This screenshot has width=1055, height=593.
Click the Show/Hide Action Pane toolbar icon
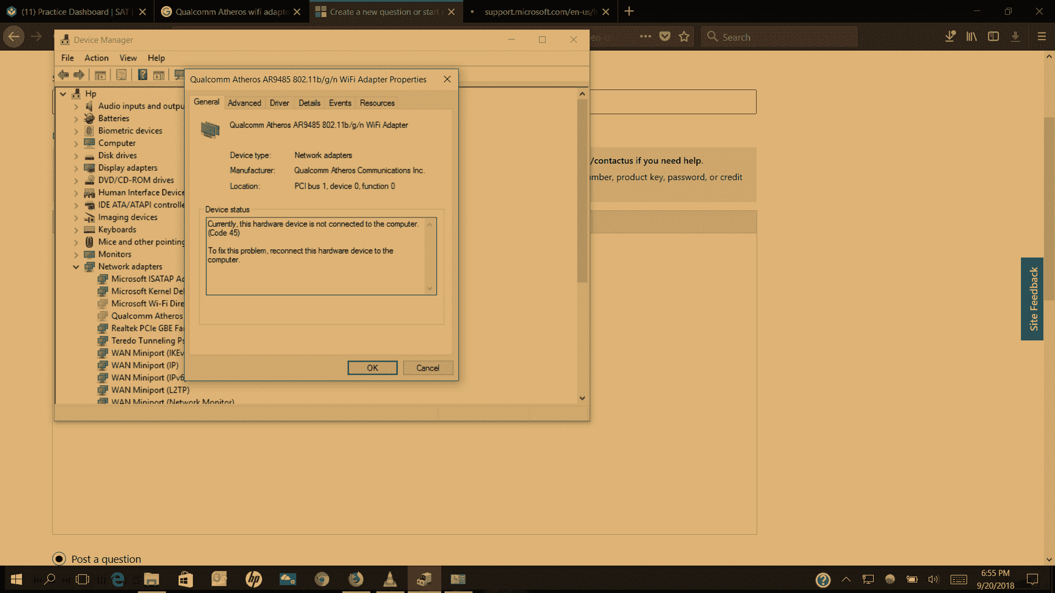159,75
